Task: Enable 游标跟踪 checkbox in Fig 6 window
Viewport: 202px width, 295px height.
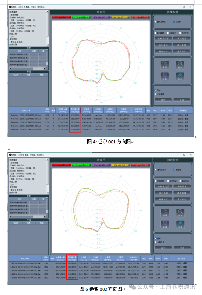Action: point(156,181)
